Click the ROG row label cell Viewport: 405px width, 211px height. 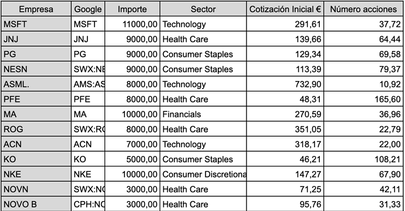[36, 129]
